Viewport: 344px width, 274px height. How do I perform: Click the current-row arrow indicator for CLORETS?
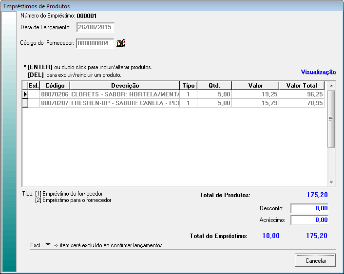(x=25, y=94)
